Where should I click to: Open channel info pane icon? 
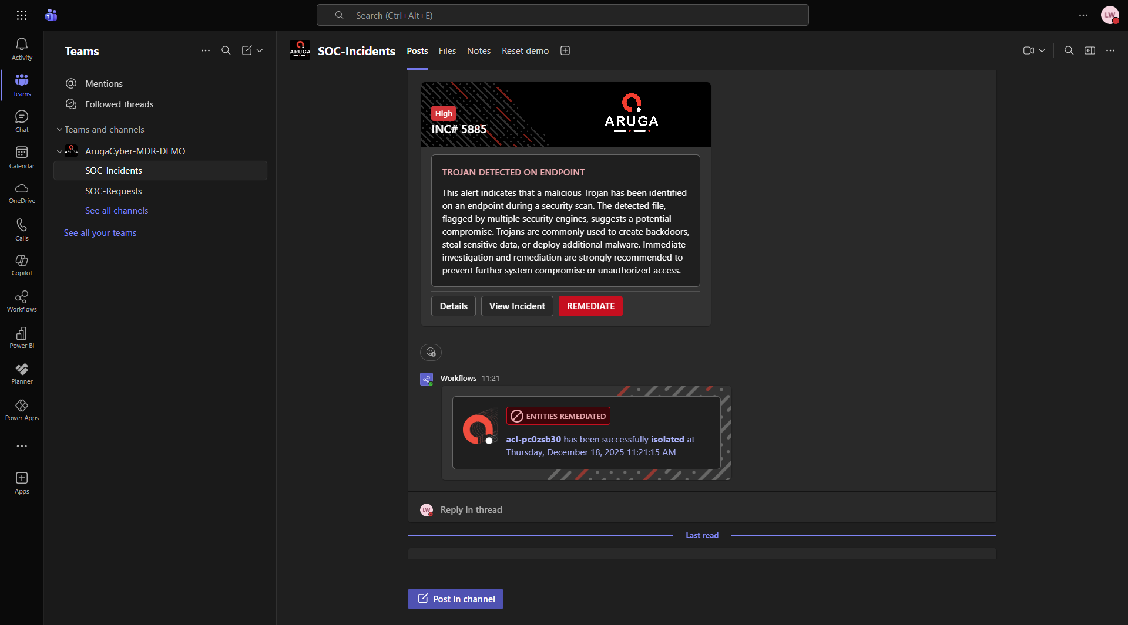(1090, 50)
